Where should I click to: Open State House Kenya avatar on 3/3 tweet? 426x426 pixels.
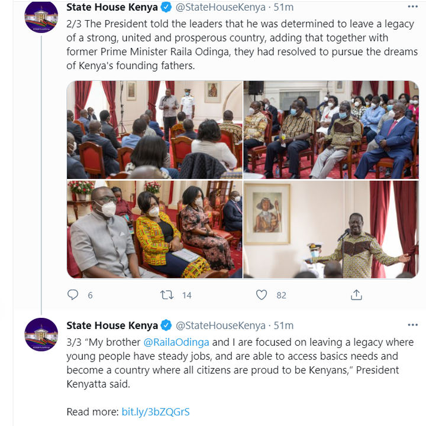pos(41,334)
